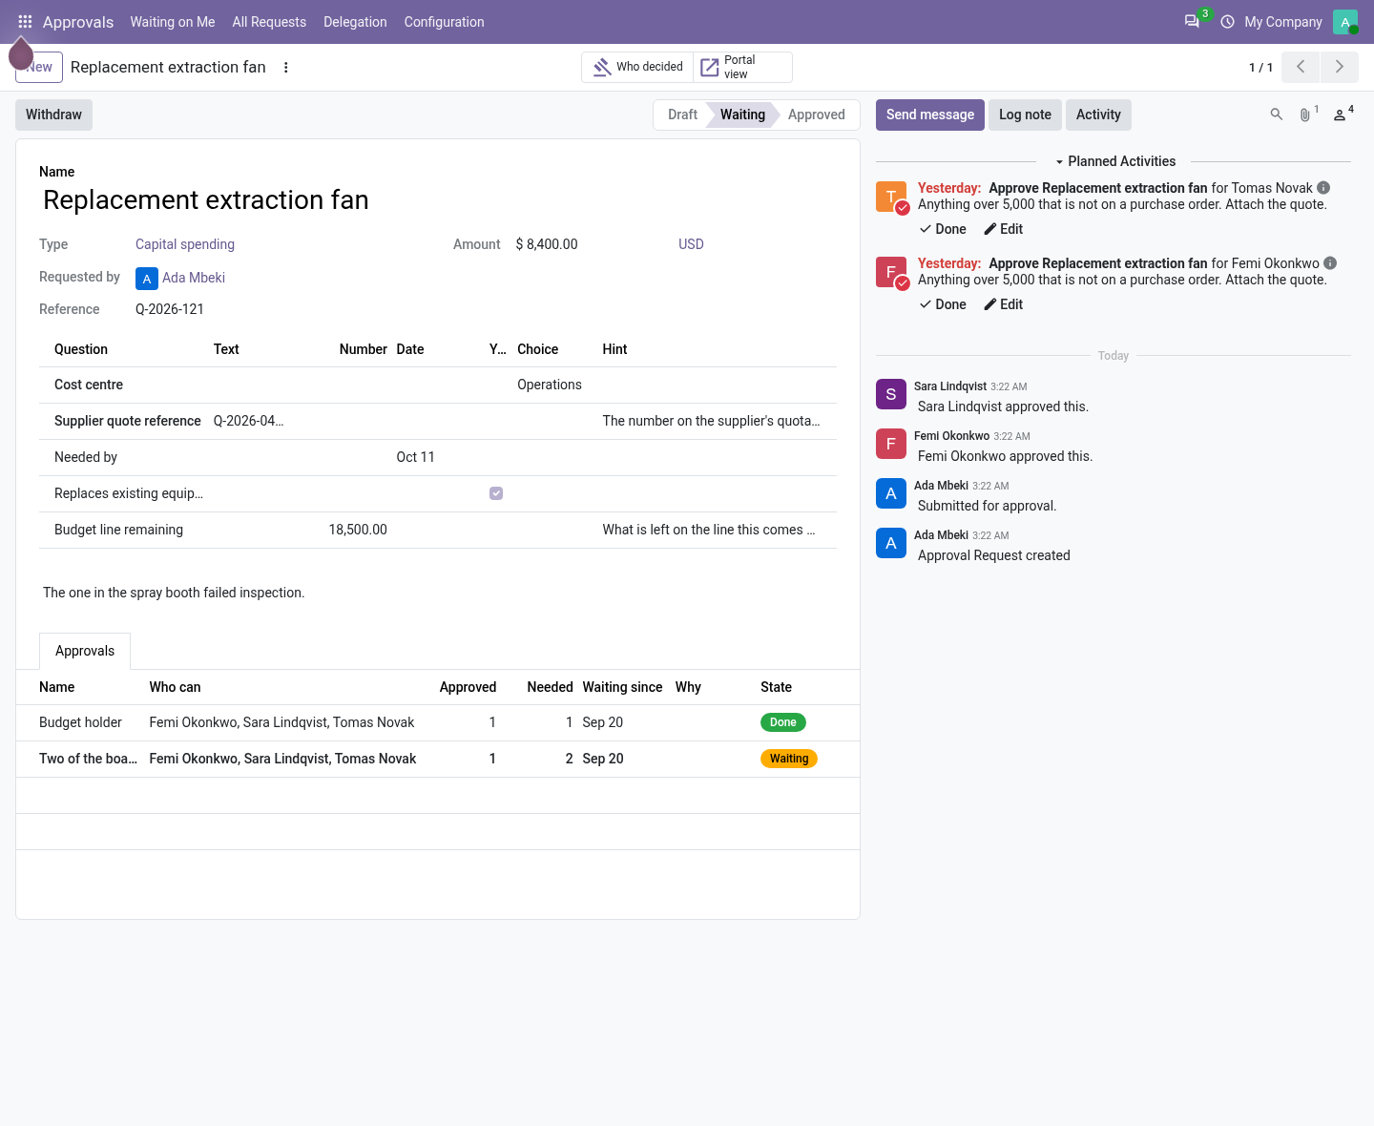Image resolution: width=1374 pixels, height=1126 pixels.
Task: Show the followers list icon
Action: coord(1340,115)
